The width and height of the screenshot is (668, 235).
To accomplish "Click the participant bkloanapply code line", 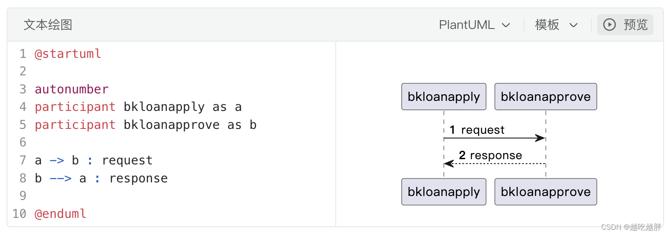I will coord(138,107).
